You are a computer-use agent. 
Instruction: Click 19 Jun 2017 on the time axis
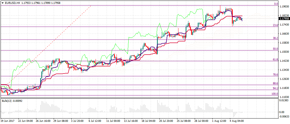click(x=7, y=120)
